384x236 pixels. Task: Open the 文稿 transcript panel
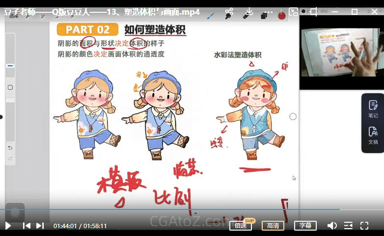click(373, 135)
